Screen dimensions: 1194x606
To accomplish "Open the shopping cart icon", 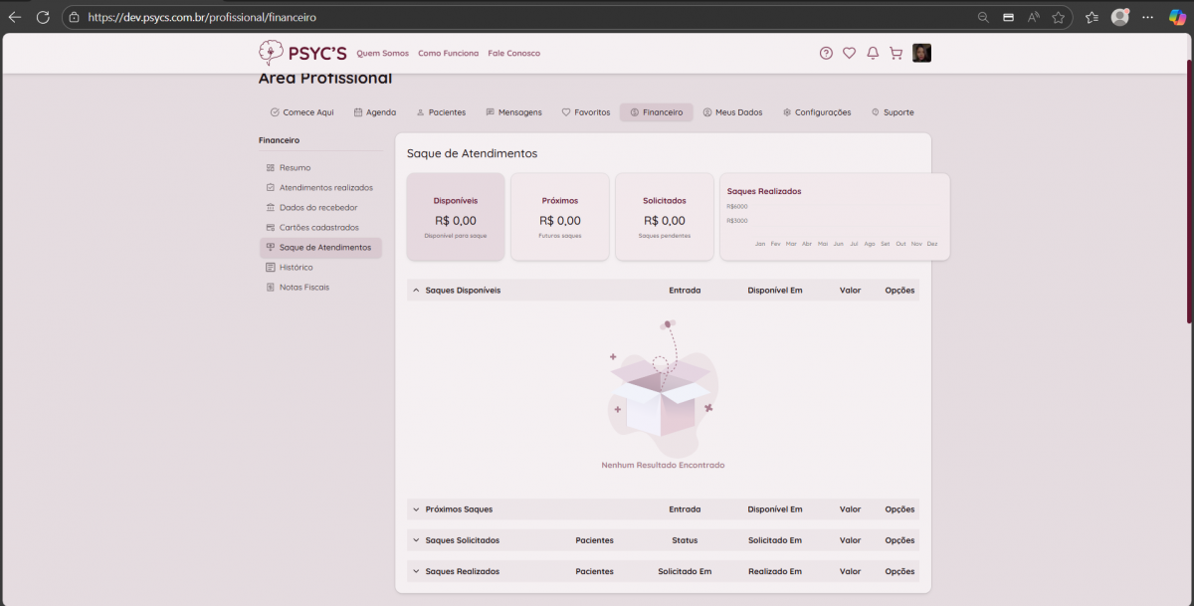I will 895,54.
